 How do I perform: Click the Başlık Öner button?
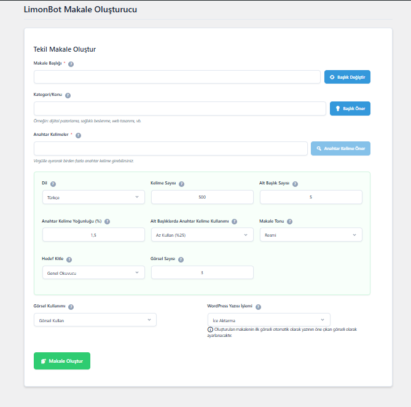(x=350, y=108)
